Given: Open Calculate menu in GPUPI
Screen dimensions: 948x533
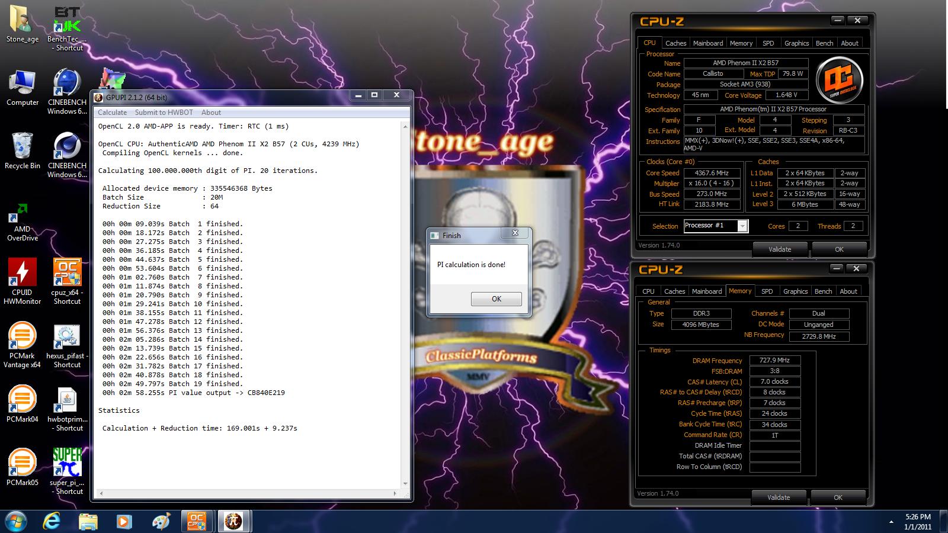Looking at the screenshot, I should point(112,113).
